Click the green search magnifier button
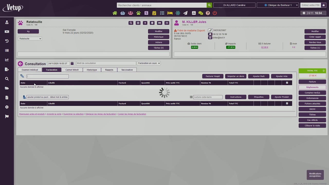329x185 pixels. (x=209, y=5)
